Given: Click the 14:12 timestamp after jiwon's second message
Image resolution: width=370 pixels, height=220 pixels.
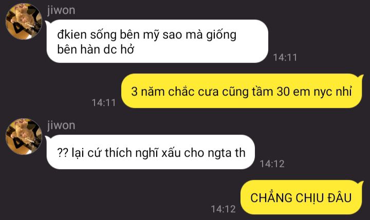Looking at the screenshot, I should tap(272, 164).
